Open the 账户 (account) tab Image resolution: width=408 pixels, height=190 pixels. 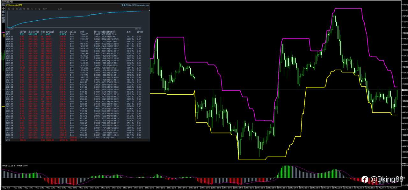coord(45,9)
